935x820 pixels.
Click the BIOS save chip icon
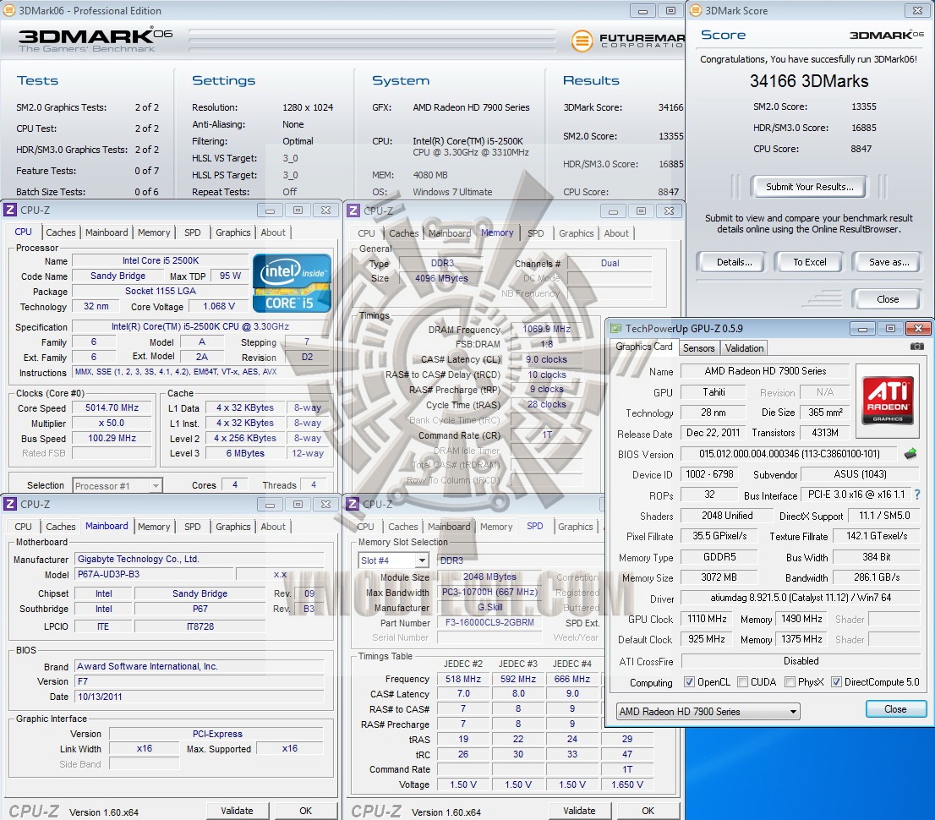(910, 454)
